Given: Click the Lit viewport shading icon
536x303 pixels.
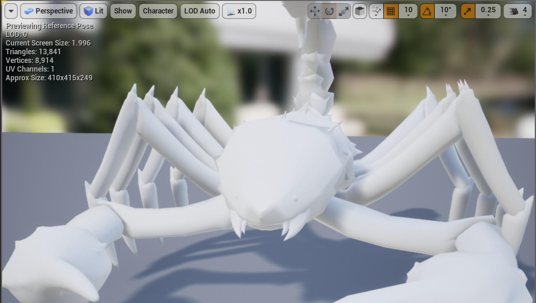Looking at the screenshot, I should 93,11.
